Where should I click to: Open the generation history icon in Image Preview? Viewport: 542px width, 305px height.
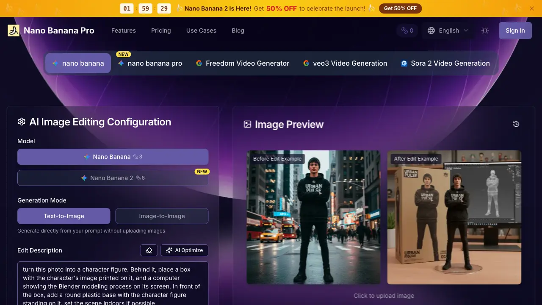pos(516,124)
